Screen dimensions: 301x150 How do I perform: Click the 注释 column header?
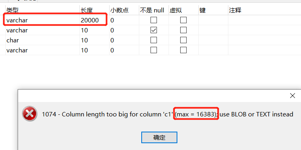pos(265,10)
